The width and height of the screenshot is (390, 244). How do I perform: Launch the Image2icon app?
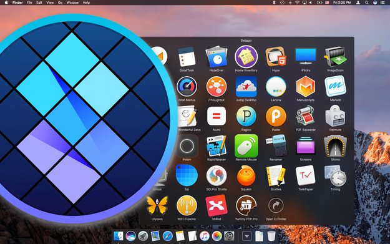pyautogui.click(x=335, y=57)
